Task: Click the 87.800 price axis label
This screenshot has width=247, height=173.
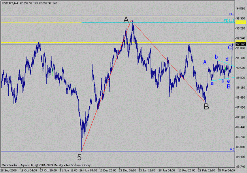Action: [241, 107]
